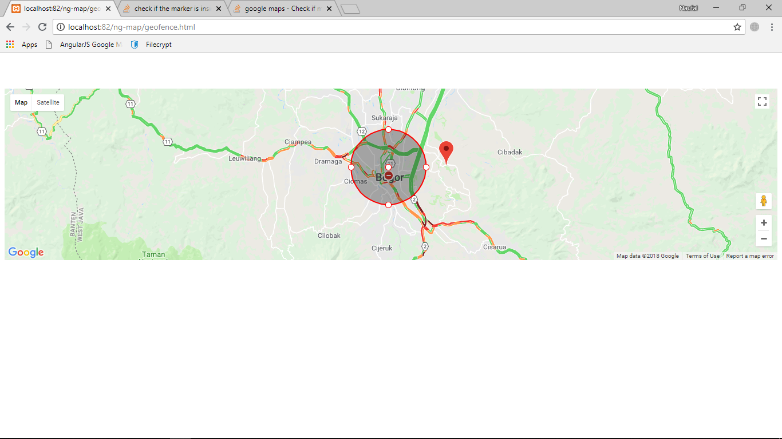
Task: Go back to previous page
Action: (10, 27)
